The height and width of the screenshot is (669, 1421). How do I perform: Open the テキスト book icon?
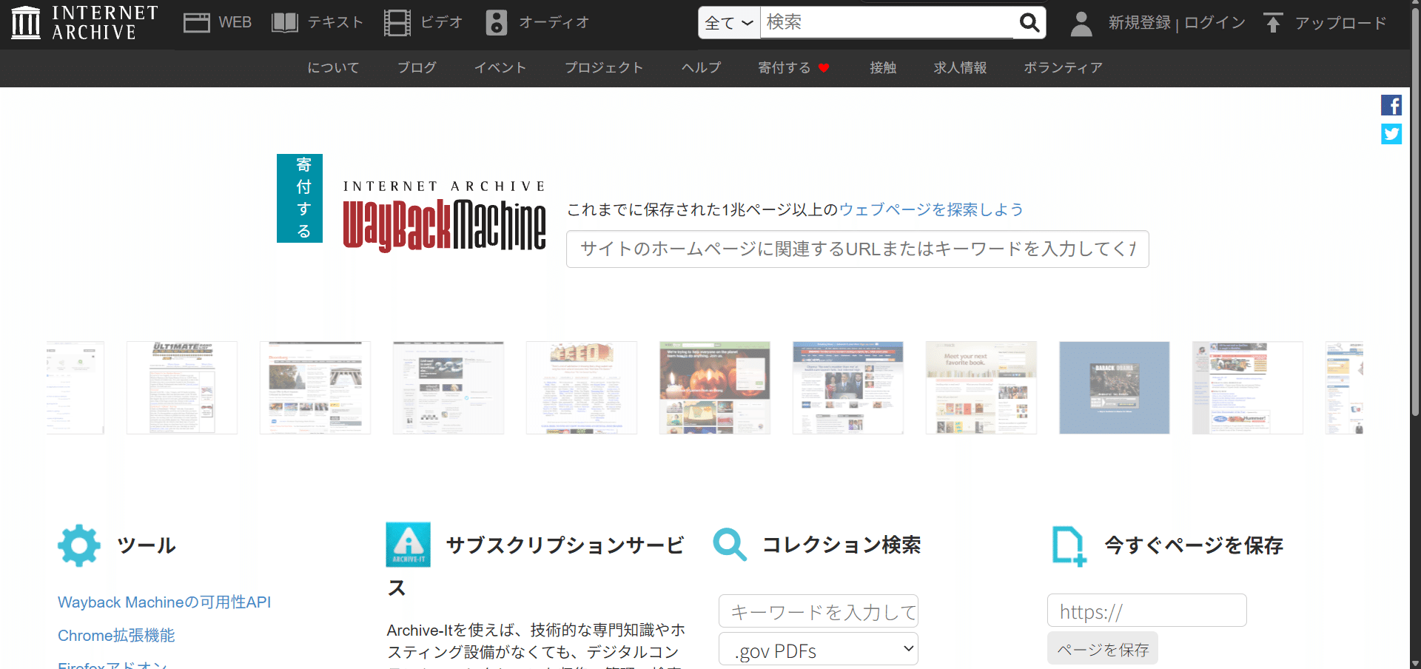coord(284,23)
